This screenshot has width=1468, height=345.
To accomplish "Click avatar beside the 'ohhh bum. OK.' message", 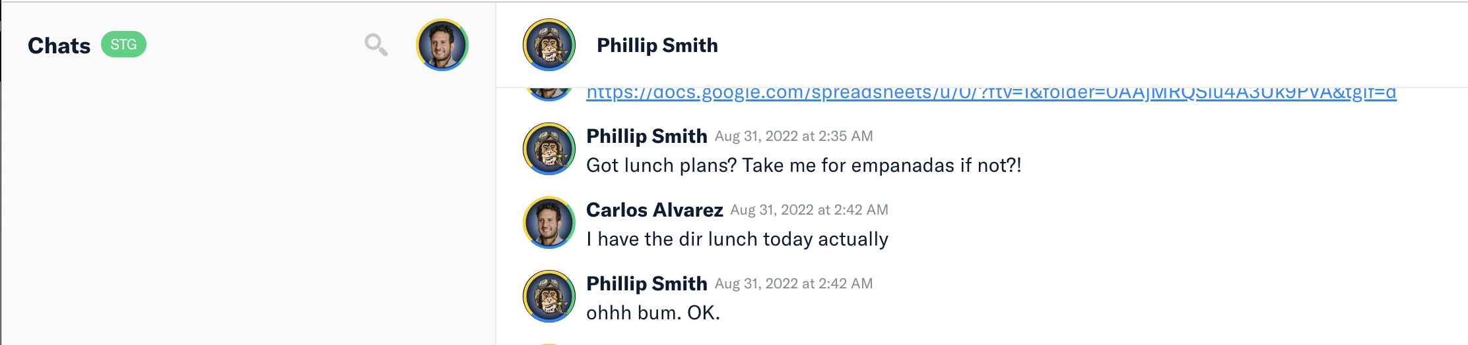I will 549,296.
